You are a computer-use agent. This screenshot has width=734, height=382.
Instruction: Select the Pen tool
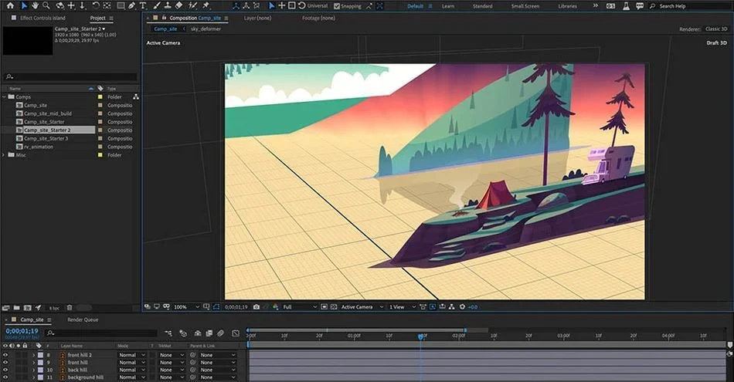click(x=131, y=5)
